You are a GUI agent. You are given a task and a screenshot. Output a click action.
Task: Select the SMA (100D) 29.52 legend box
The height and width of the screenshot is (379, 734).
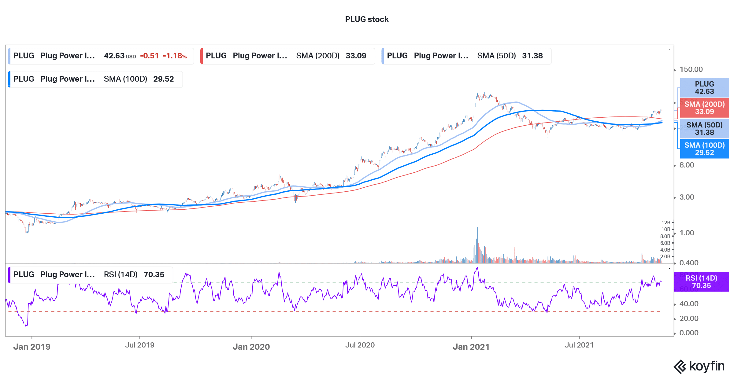[95, 79]
